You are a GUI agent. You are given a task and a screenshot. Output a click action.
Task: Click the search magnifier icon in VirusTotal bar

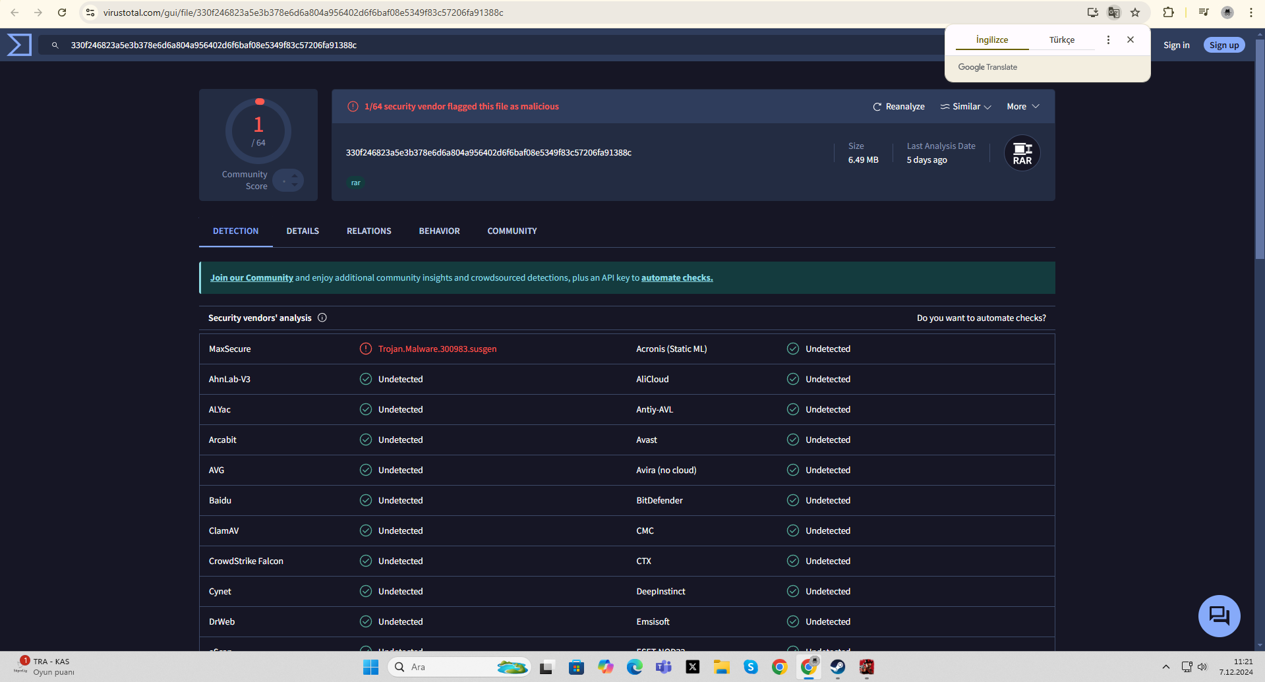point(55,45)
